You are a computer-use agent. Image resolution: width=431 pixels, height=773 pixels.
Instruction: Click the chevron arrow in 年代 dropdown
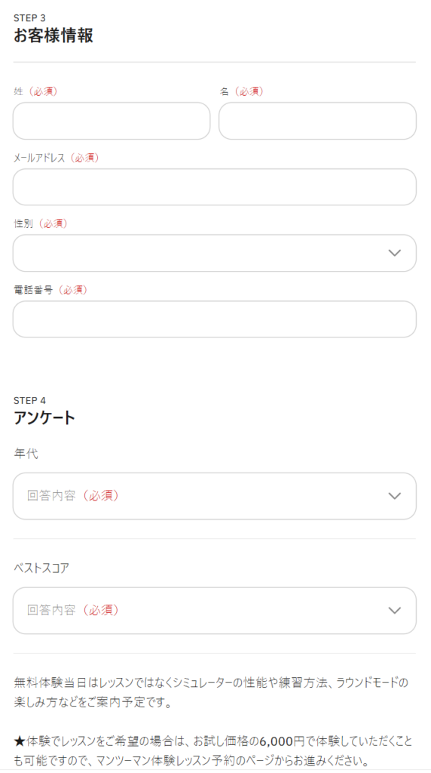(x=395, y=496)
